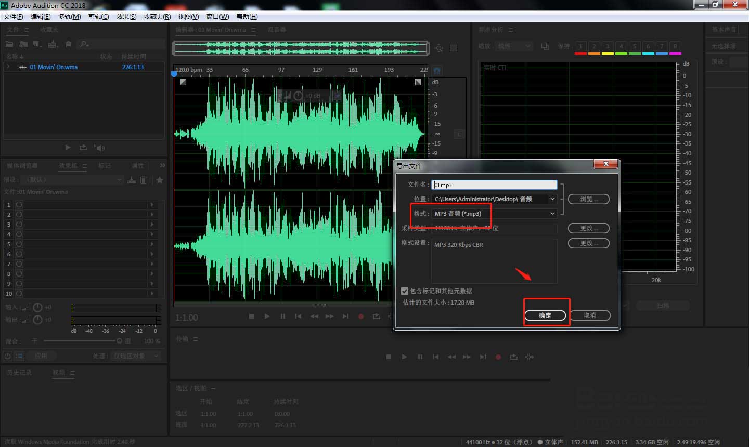
Task: Show hidden panel tabs via double chevron
Action: coord(162,165)
